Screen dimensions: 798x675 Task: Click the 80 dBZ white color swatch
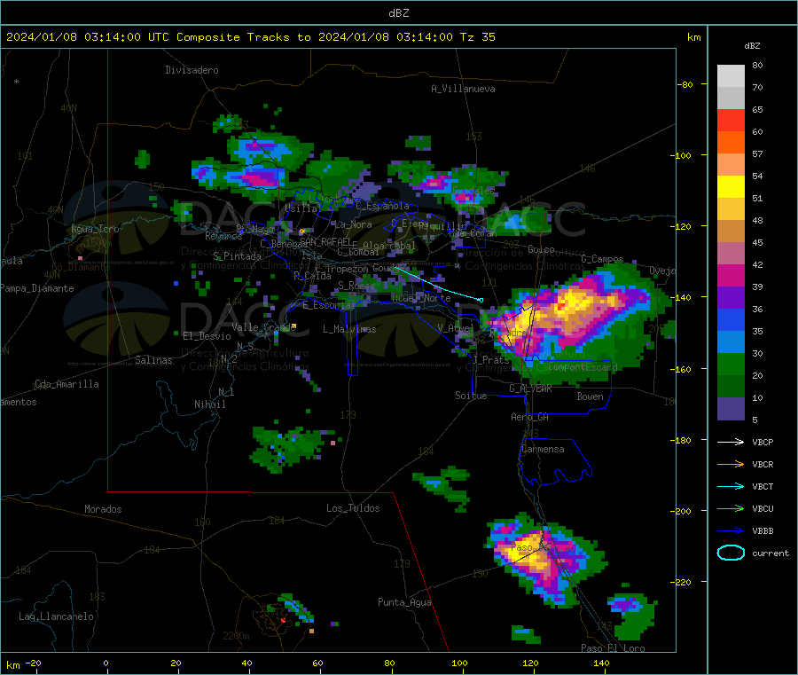[731, 76]
